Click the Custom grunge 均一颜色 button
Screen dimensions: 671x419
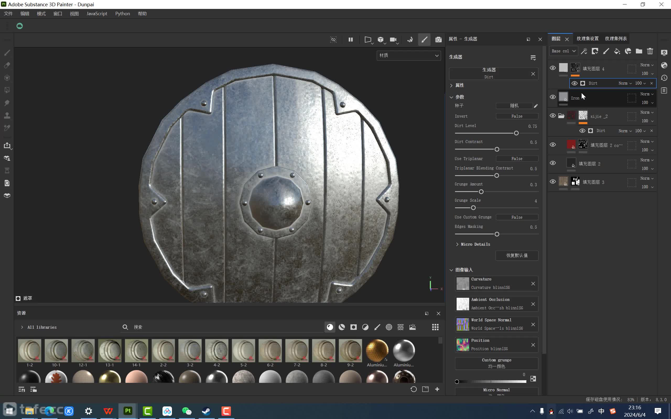pyautogui.click(x=496, y=363)
